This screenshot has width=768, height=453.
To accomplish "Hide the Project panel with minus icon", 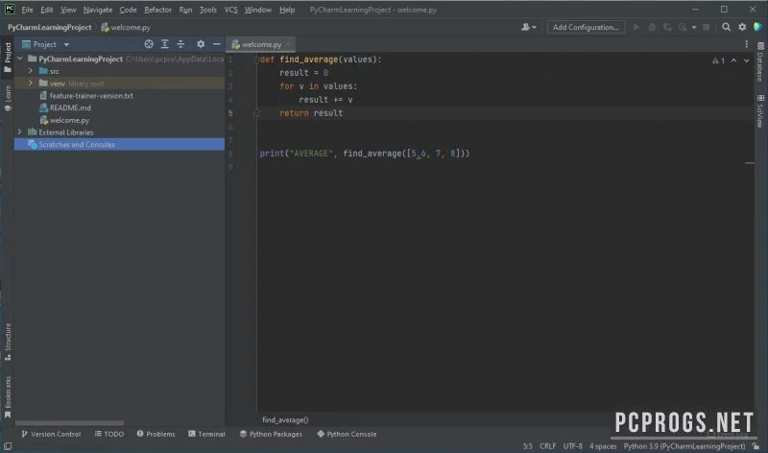I will (x=217, y=44).
